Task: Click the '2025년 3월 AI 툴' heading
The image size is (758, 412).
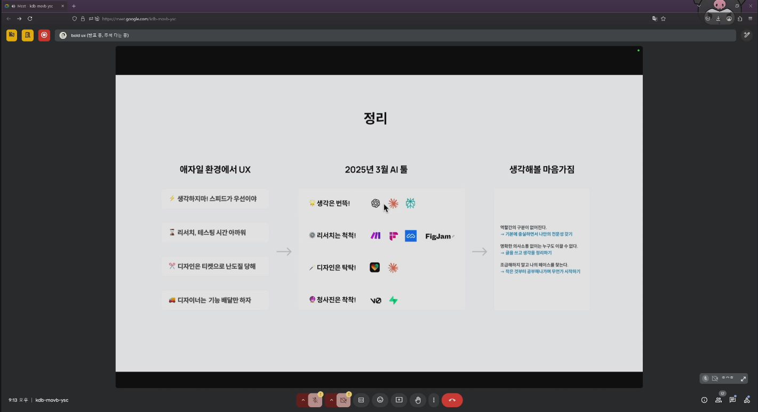Action: (377, 170)
